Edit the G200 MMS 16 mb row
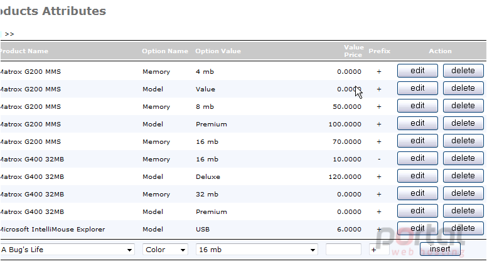Screen dimensions: 487x264 [x=417, y=141]
